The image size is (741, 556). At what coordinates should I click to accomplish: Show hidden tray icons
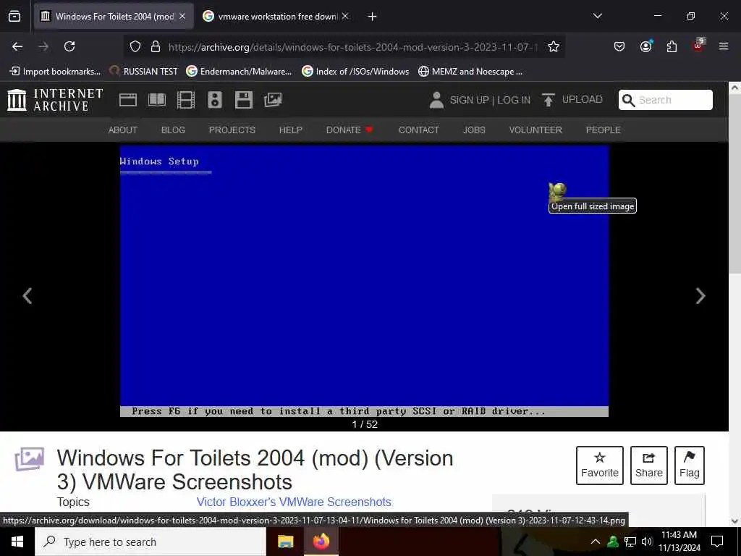pos(596,542)
